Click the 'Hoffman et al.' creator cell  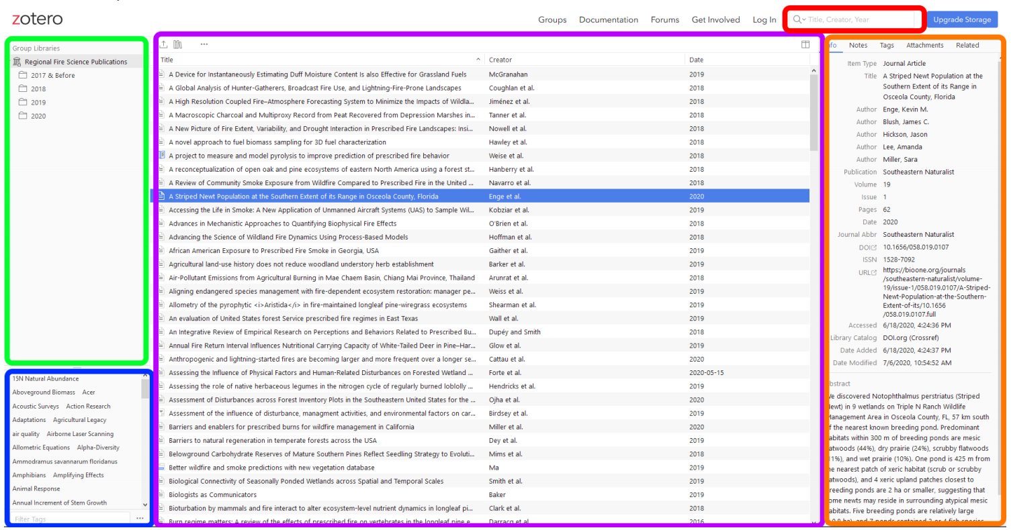click(511, 237)
